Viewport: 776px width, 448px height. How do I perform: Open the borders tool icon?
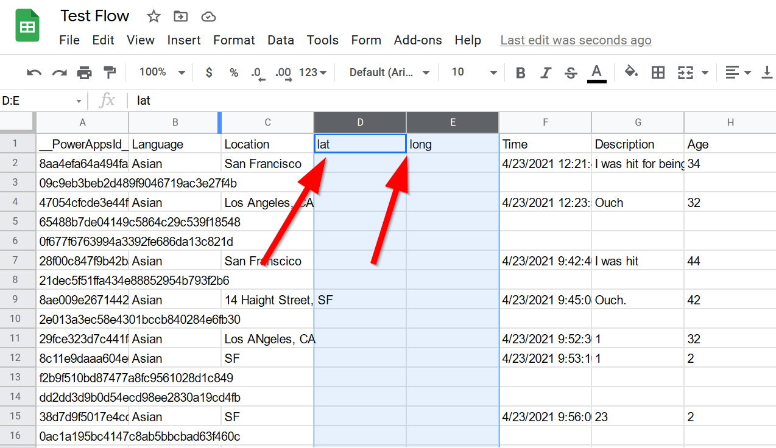[x=658, y=73]
